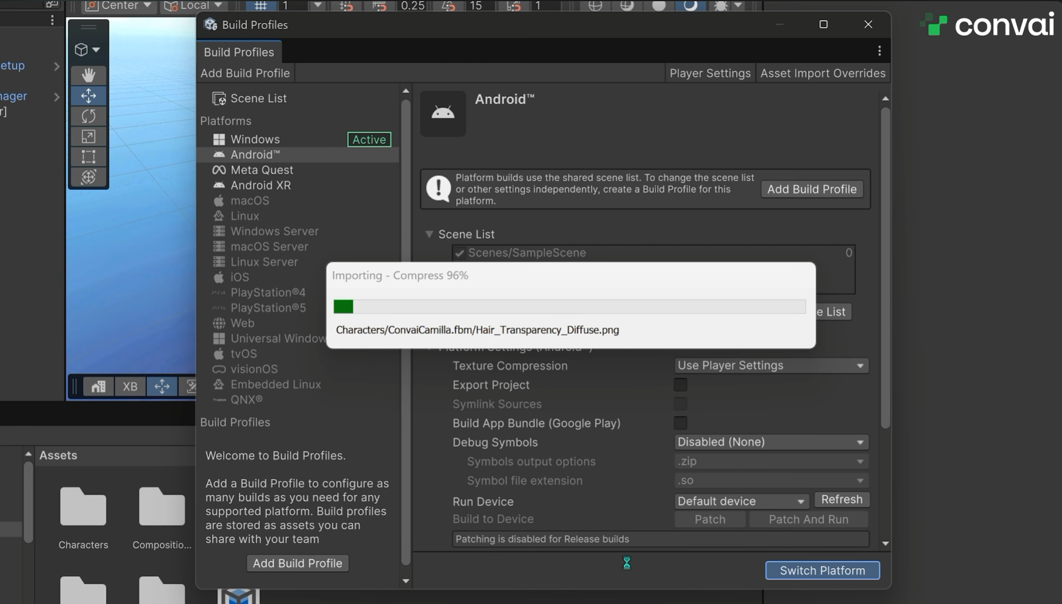Open Player Settings
This screenshot has height=604, width=1062.
click(x=710, y=73)
